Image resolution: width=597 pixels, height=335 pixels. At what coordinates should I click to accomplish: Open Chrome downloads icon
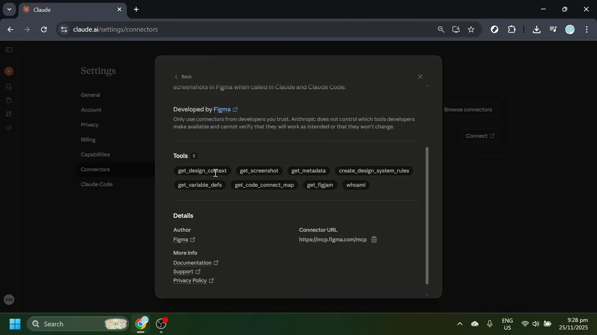tap(536, 29)
